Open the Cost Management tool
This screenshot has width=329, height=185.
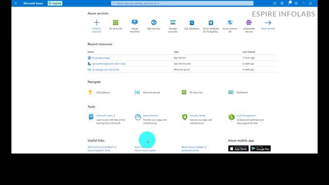click(x=246, y=116)
